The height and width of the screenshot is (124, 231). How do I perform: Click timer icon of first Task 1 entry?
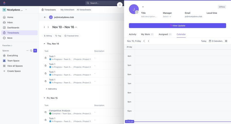45,58
